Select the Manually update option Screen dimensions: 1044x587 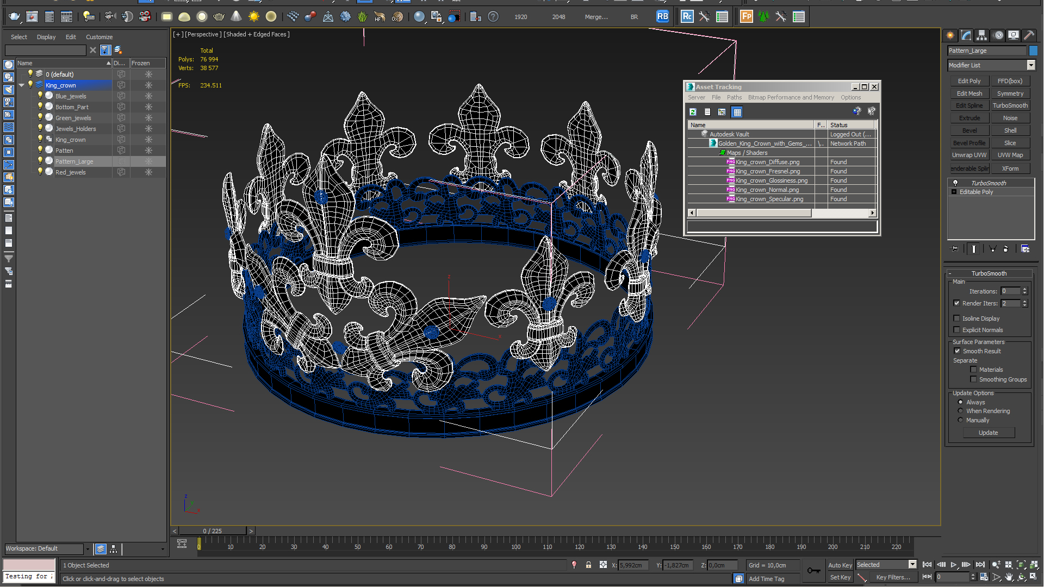coord(960,420)
